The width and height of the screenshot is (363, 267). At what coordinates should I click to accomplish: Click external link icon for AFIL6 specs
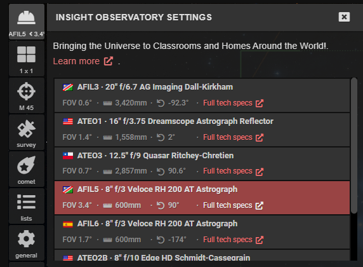click(x=260, y=240)
